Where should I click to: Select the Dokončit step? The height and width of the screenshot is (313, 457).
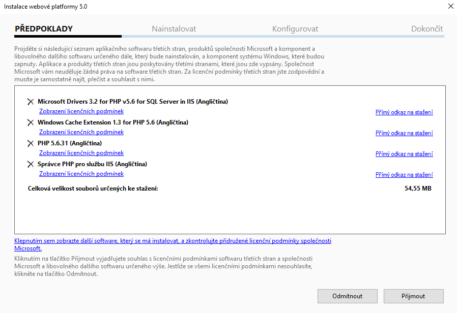pyautogui.click(x=426, y=29)
